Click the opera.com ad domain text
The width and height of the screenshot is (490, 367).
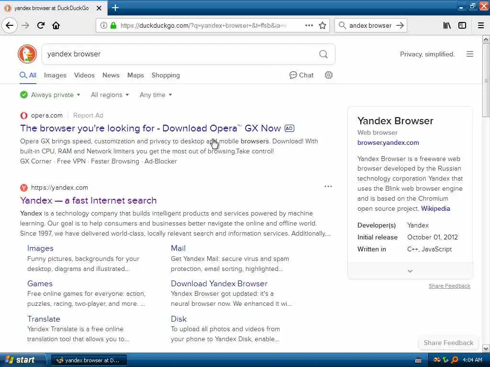coord(47,116)
